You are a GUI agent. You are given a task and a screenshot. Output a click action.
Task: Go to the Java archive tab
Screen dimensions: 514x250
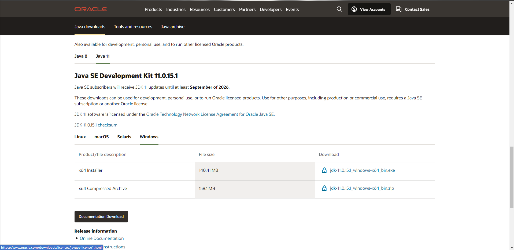pos(172,27)
